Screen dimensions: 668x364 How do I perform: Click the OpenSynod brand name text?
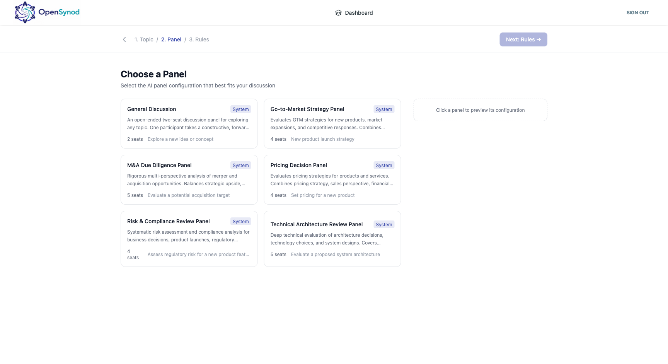click(x=59, y=12)
